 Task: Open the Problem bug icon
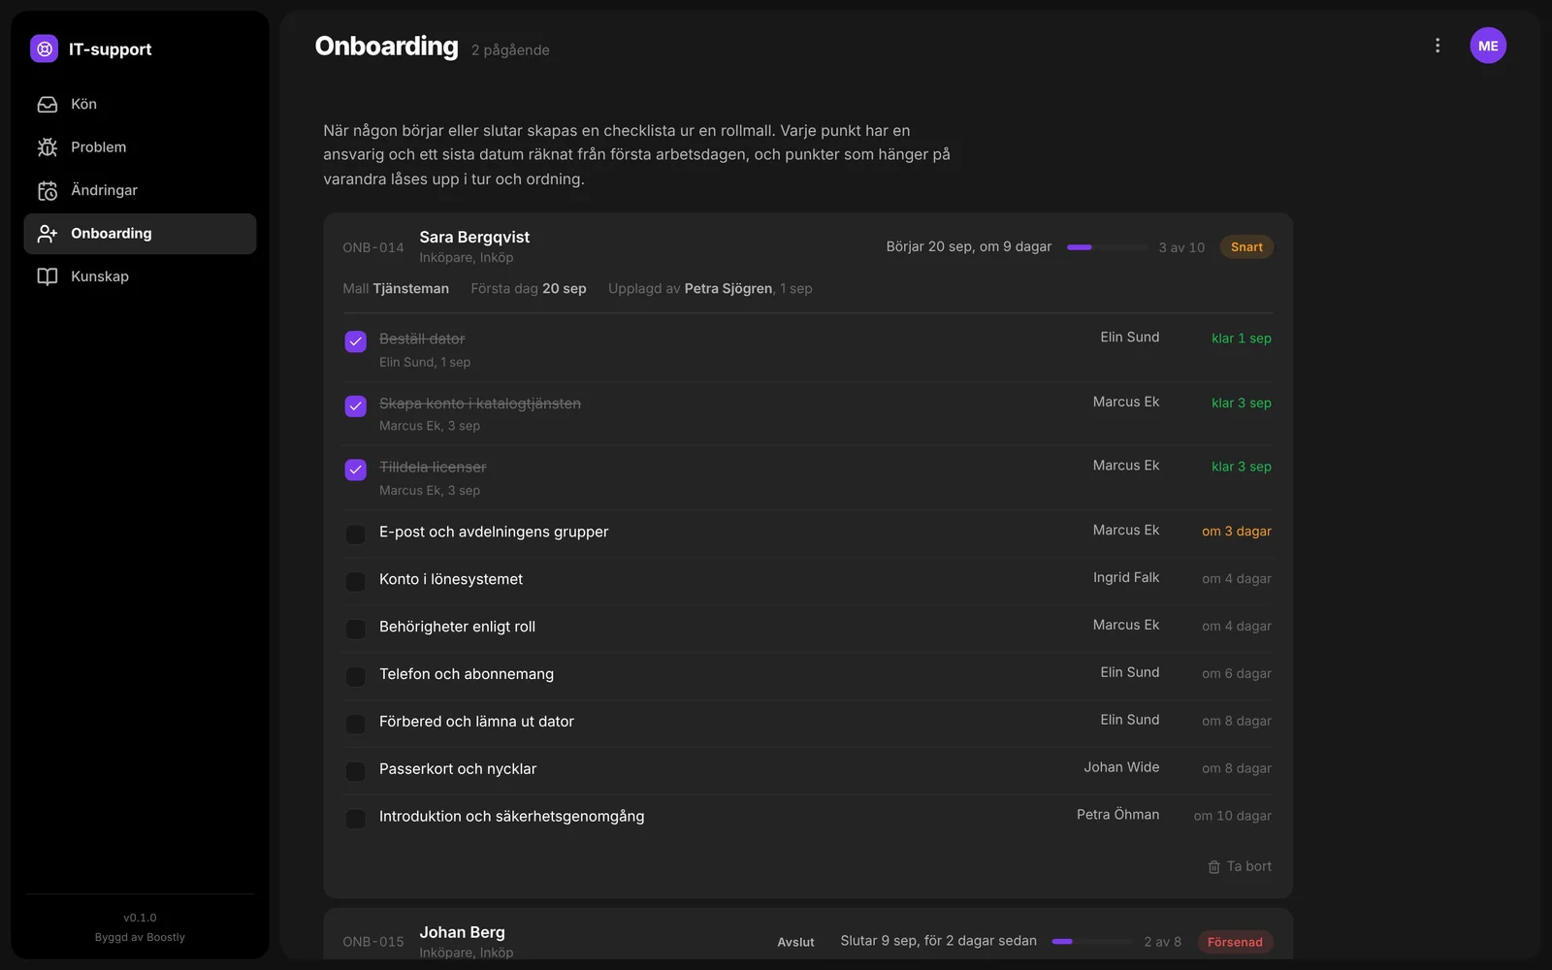pos(48,147)
